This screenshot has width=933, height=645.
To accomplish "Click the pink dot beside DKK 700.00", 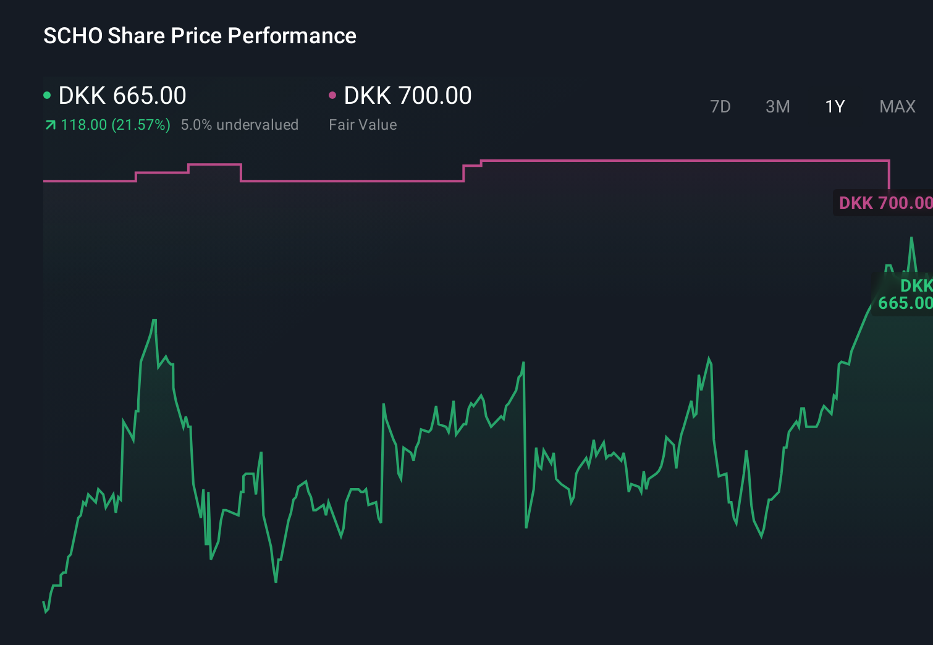I will [332, 95].
